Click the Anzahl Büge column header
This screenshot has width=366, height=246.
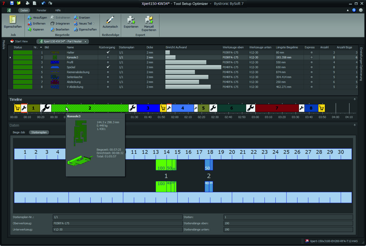[x=344, y=47]
